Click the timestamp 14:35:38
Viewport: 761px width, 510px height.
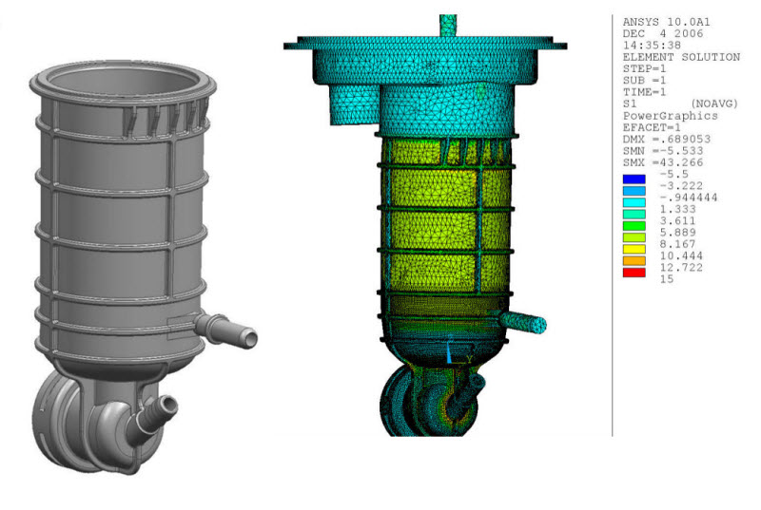tap(652, 46)
